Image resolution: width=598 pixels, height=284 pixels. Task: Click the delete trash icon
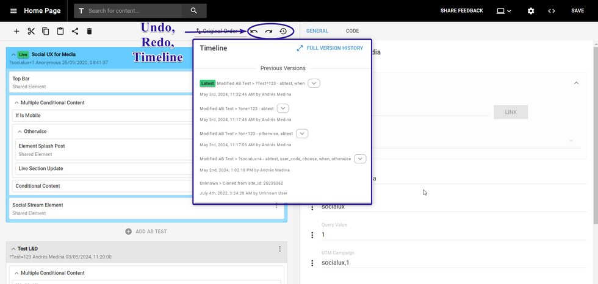[90, 31]
